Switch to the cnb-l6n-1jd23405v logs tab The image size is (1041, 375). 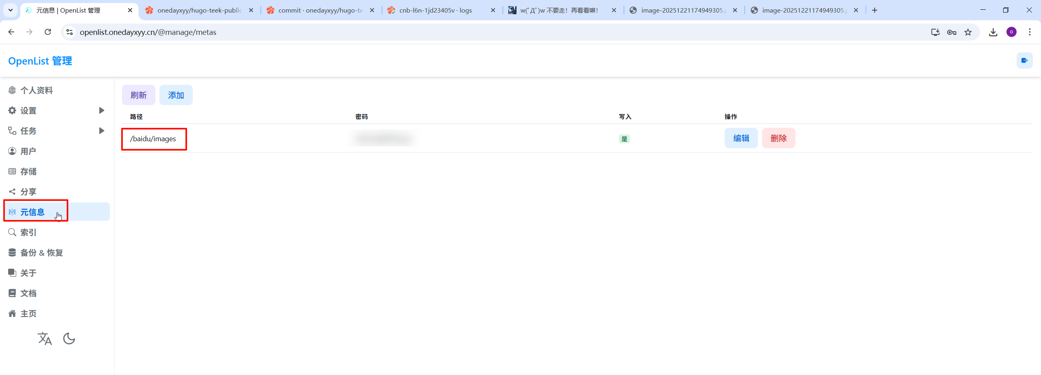click(x=435, y=10)
